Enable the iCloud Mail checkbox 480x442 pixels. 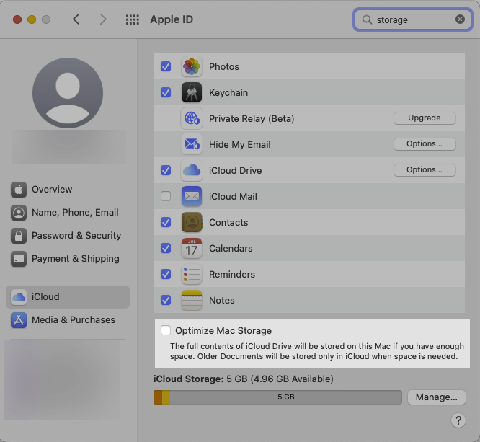(166, 196)
